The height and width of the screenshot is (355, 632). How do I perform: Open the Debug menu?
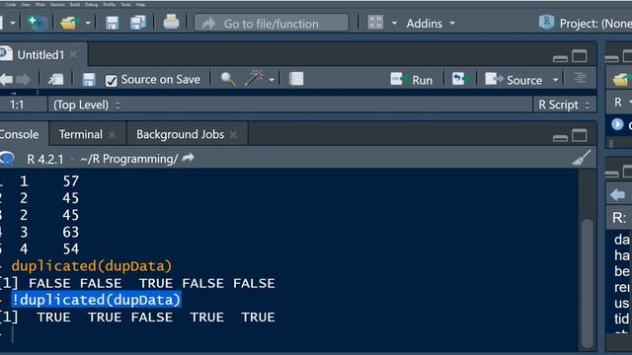[x=92, y=4]
